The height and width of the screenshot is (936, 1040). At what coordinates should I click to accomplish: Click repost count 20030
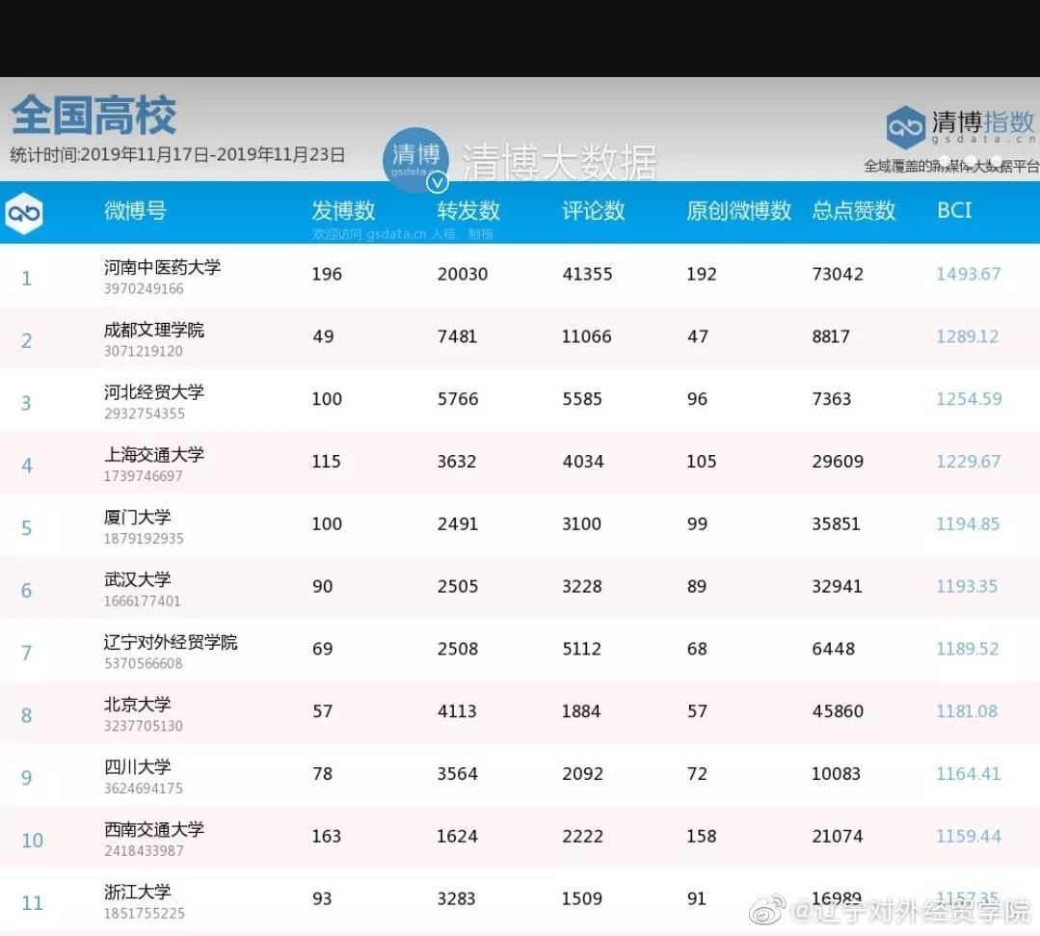463,274
